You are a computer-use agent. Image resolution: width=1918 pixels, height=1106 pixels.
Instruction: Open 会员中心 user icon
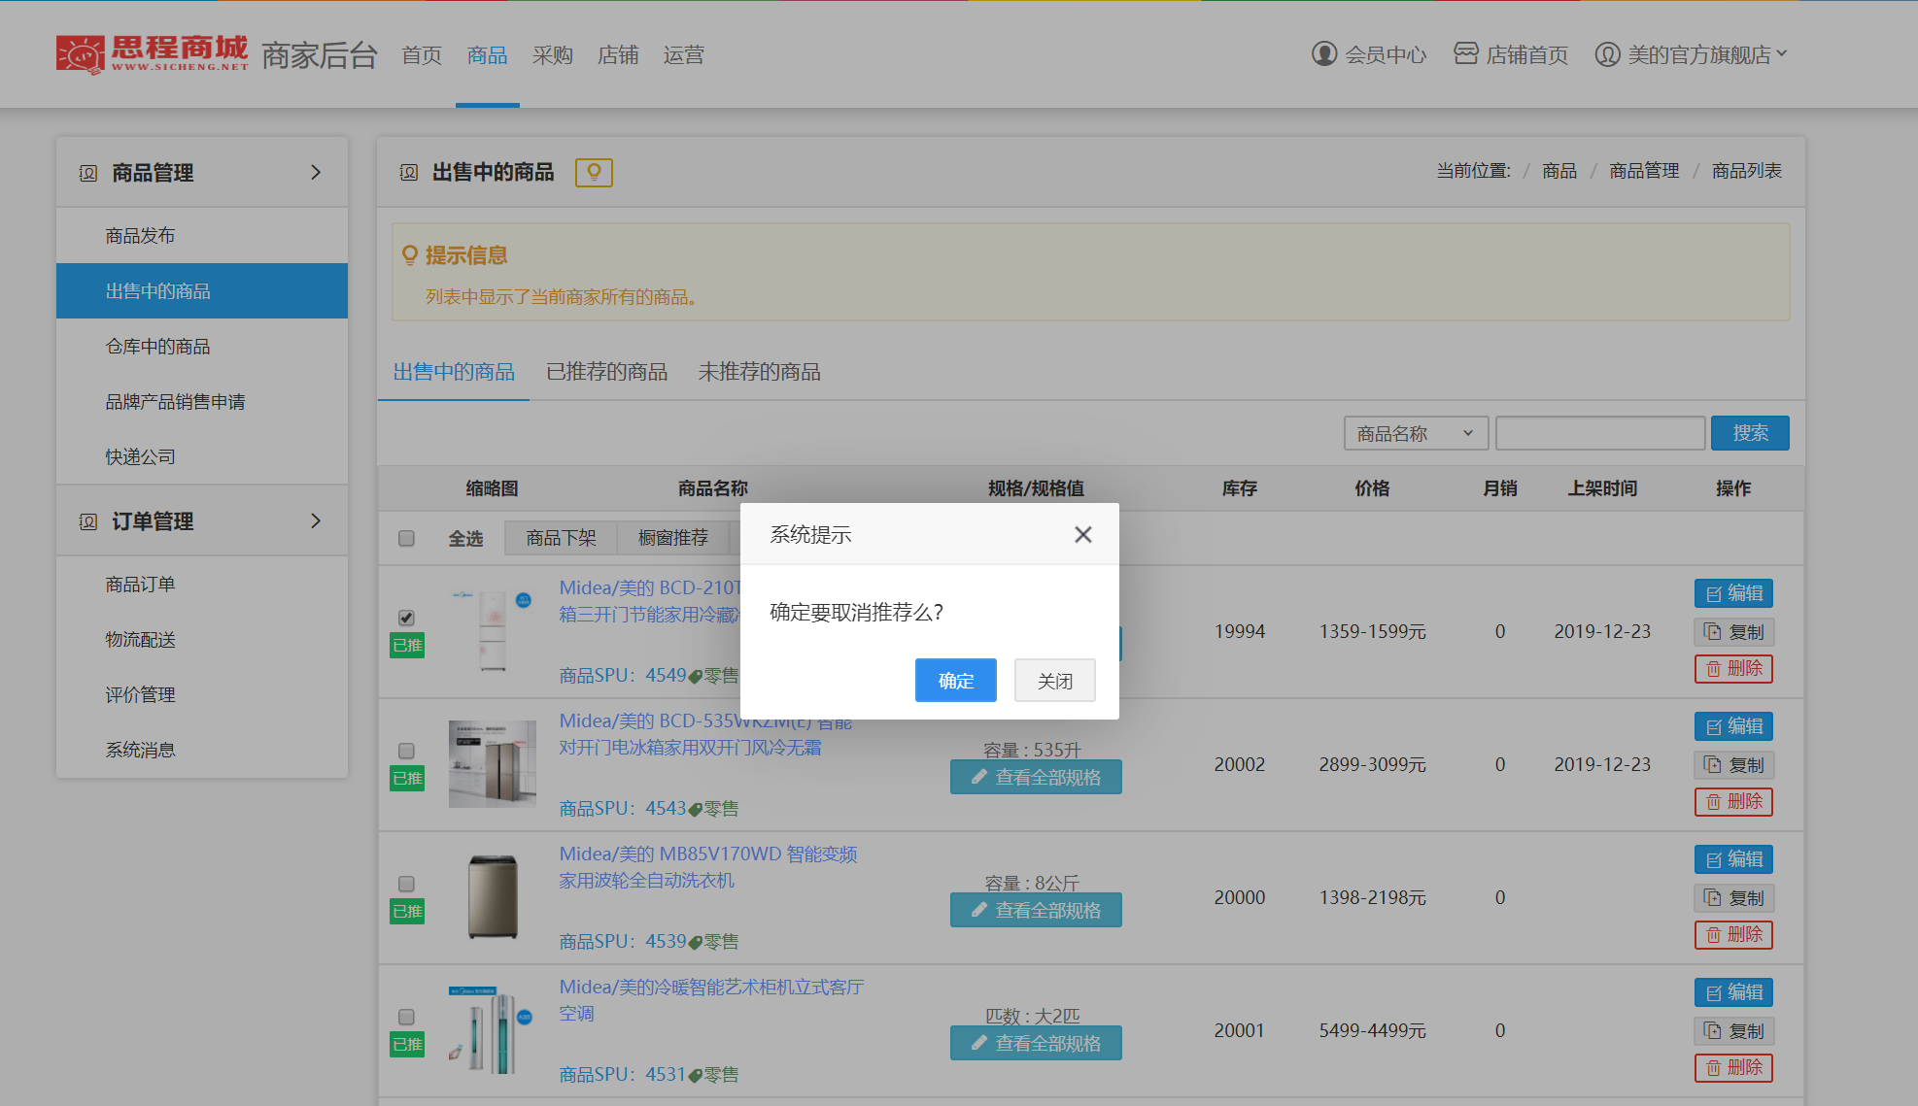tap(1323, 54)
